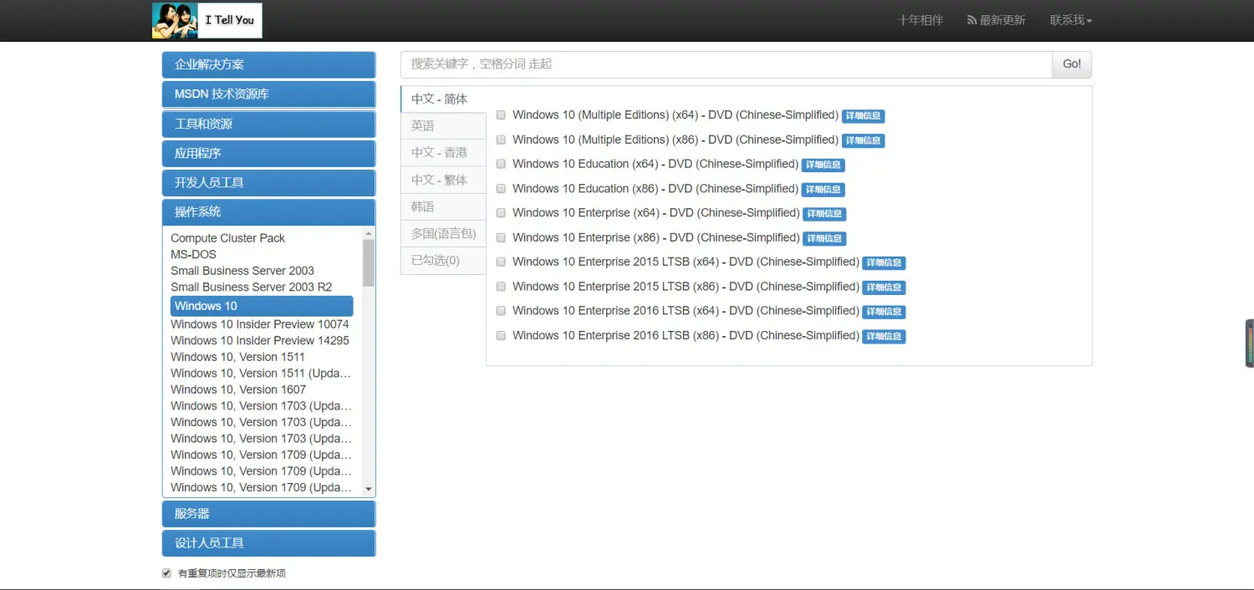The width and height of the screenshot is (1254, 590).
Task: Check Windows 10 (Multiple Editions) (x86) checkbox
Action: point(501,140)
